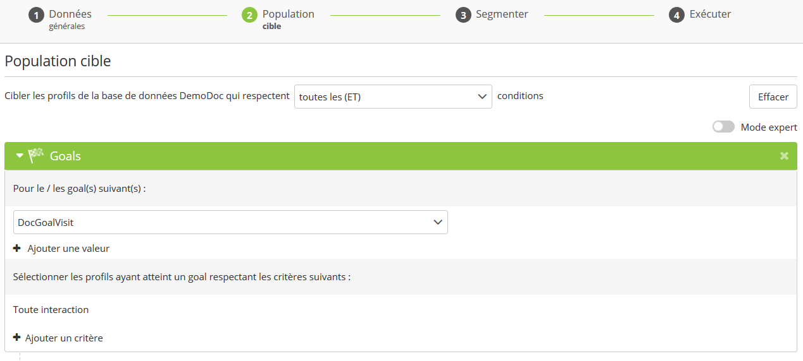This screenshot has width=803, height=361.
Task: Click the step 1 number circle
Action: tap(36, 15)
